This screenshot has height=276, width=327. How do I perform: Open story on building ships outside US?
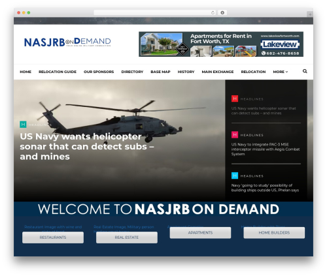coord(265,188)
